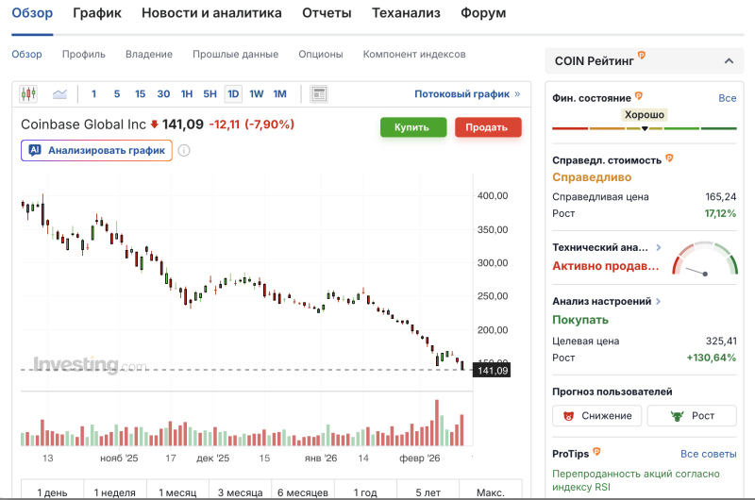Open the Отчеты tab
Screen dimensions: 755x500
point(327,13)
